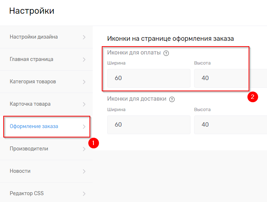Open Редактор CSS section

click(x=27, y=193)
